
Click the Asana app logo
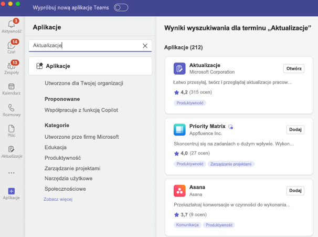click(x=179, y=191)
